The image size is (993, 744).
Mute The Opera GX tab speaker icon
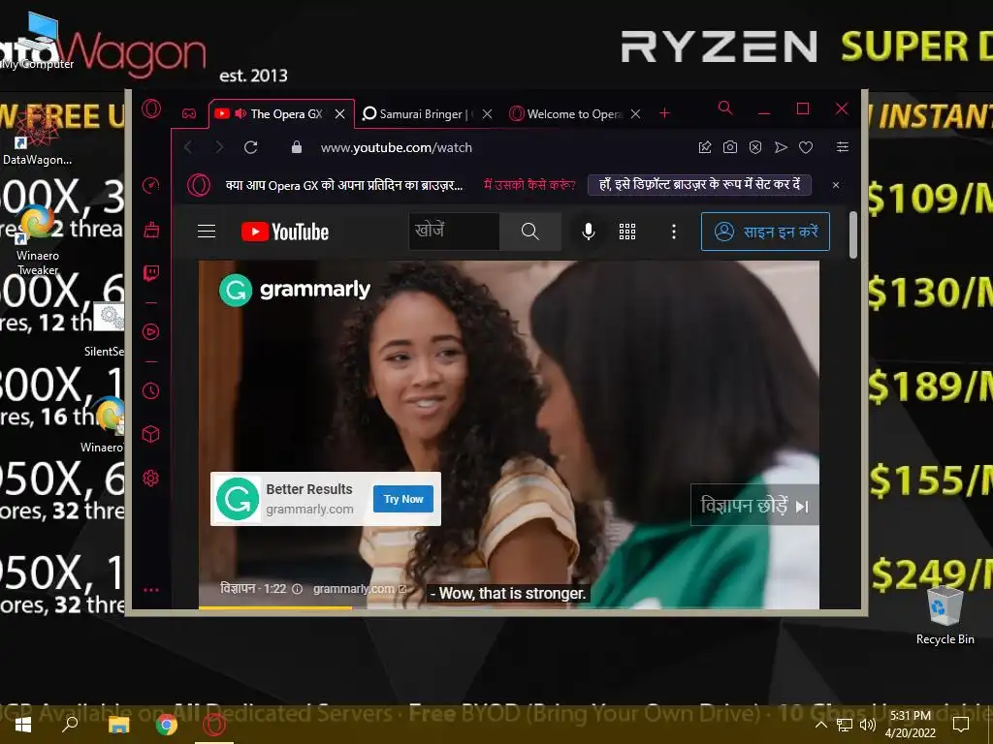click(240, 113)
